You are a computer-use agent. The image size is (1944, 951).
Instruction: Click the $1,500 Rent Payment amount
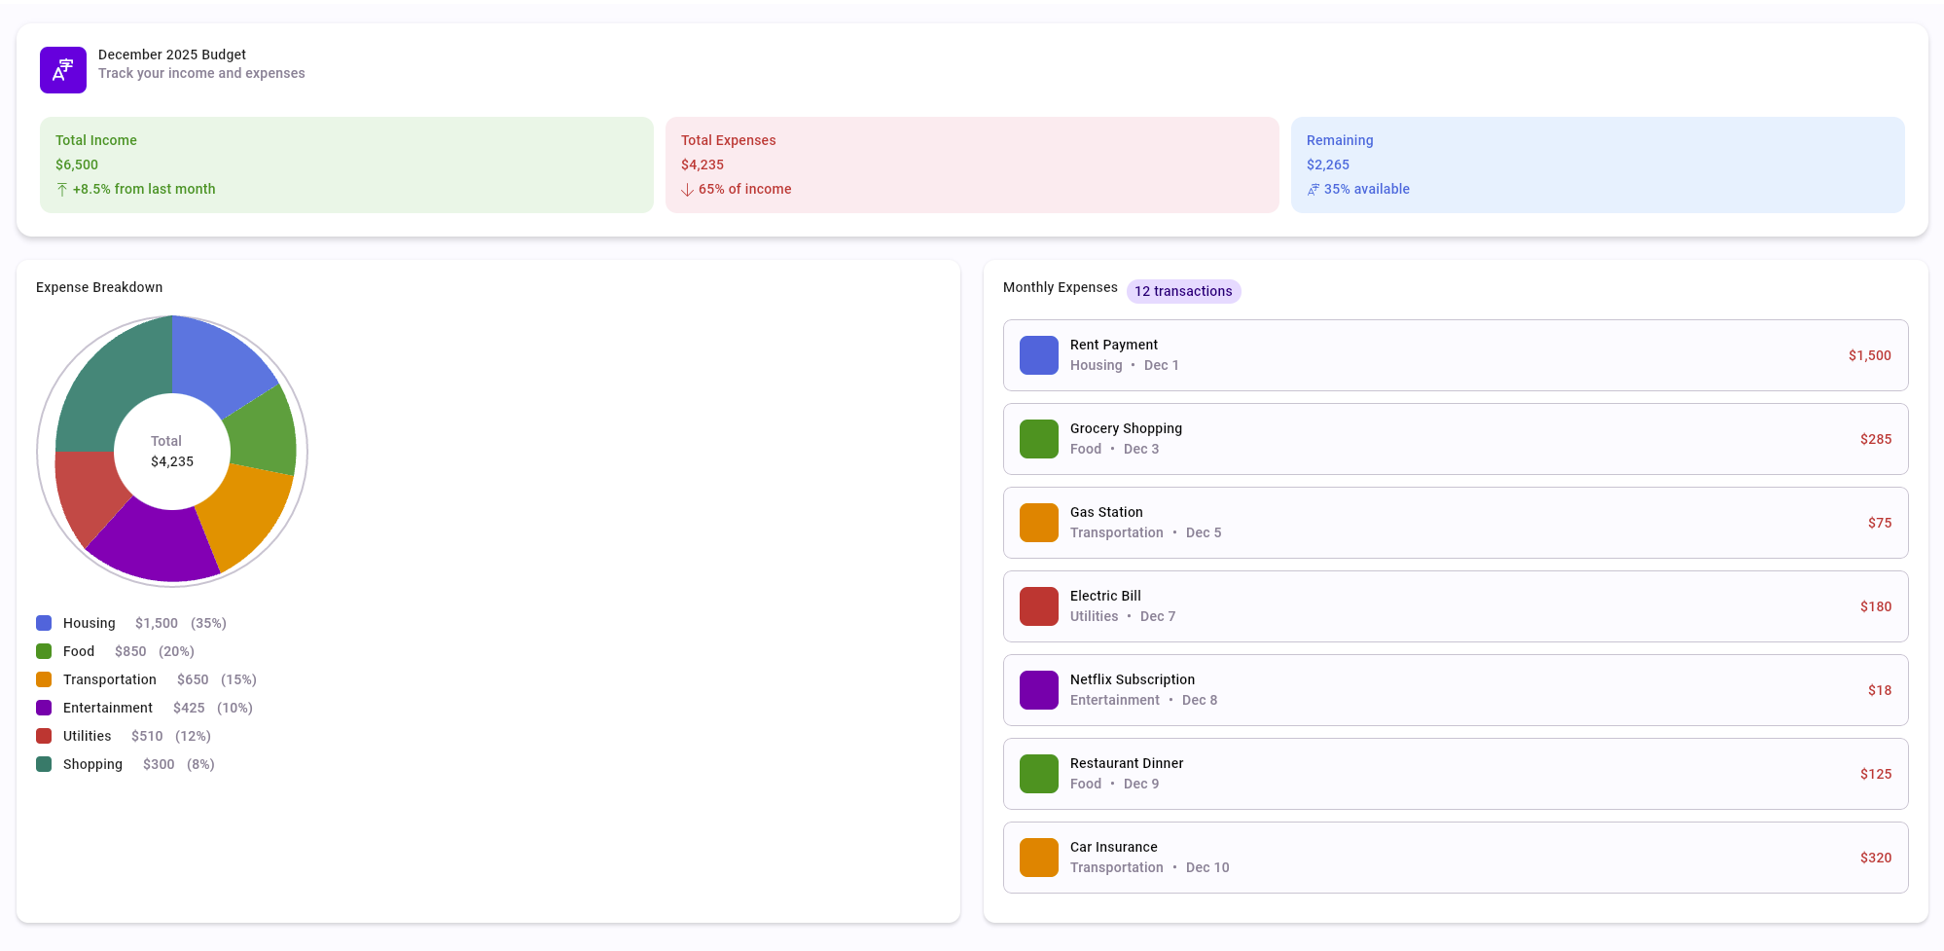coord(1869,355)
